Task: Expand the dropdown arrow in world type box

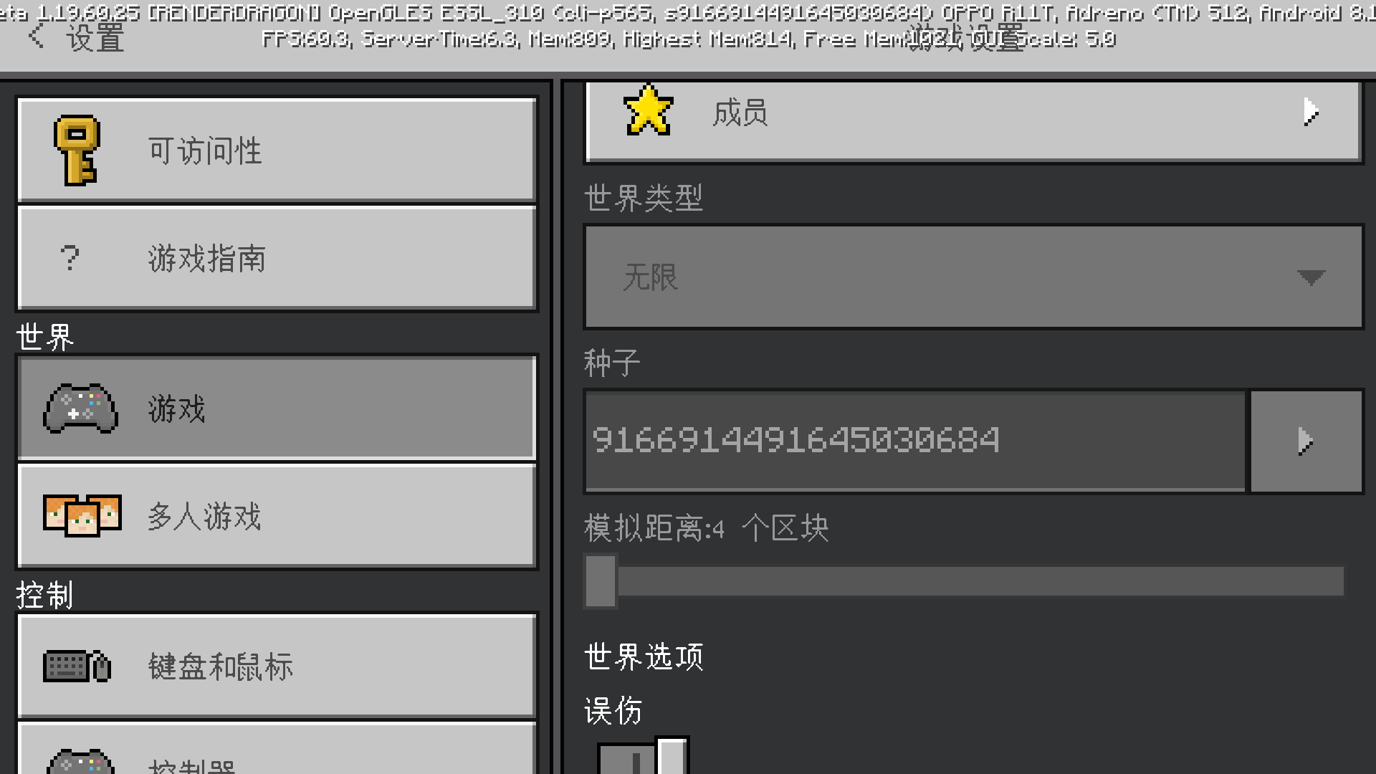Action: tap(1311, 277)
